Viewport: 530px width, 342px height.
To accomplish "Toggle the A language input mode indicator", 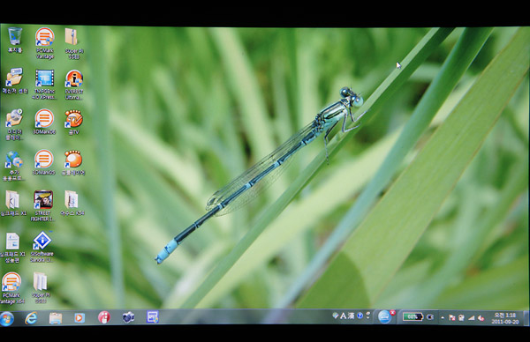I will [x=343, y=316].
